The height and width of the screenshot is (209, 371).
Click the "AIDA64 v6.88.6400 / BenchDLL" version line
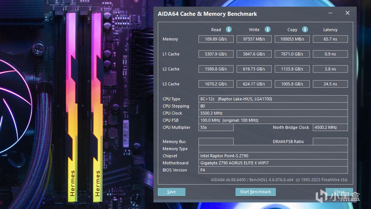coord(279,180)
